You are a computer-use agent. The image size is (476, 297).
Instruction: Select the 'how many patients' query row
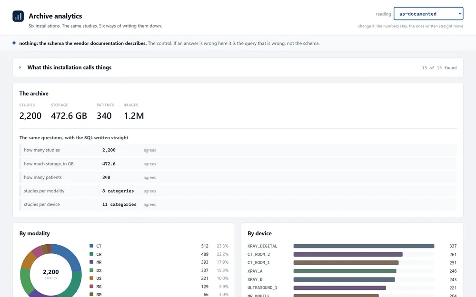tap(238, 177)
